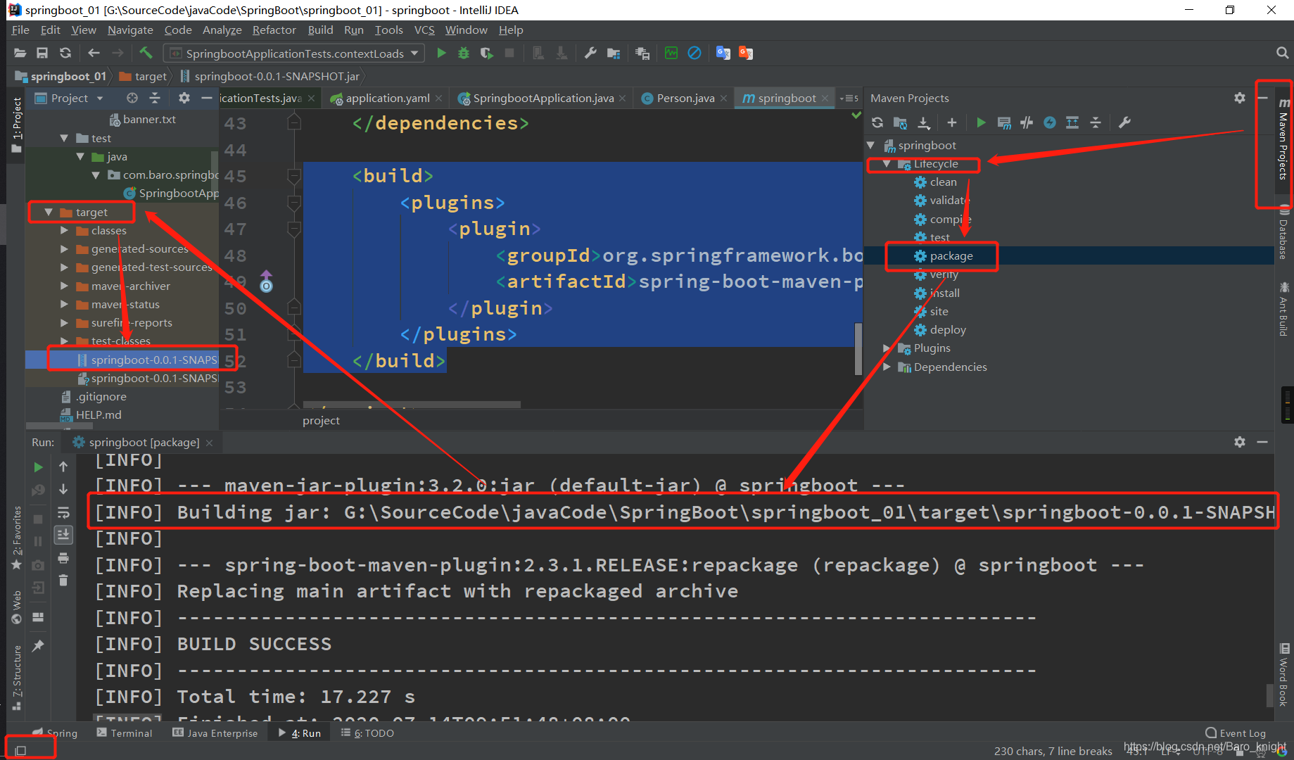Toggle Ant Build side panel tab
Viewport: 1294px width, 760px height.
pyautogui.click(x=1283, y=310)
